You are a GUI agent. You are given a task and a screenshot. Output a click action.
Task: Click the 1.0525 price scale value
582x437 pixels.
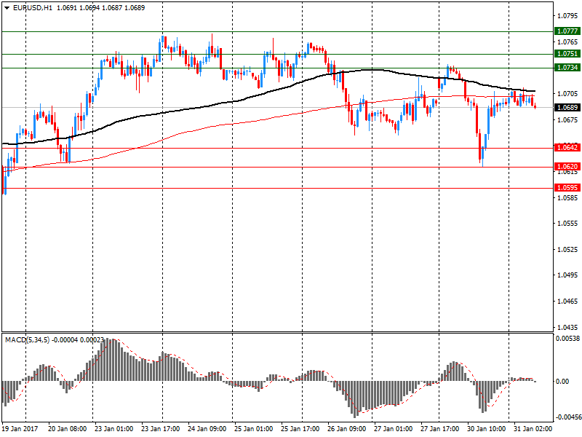tap(567, 249)
